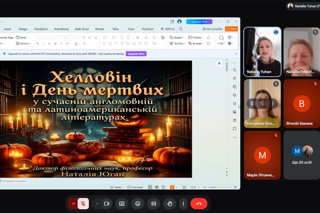This screenshot has width=320, height=213.
Task: Open the Insert tab in WPS
Action: tap(7, 29)
